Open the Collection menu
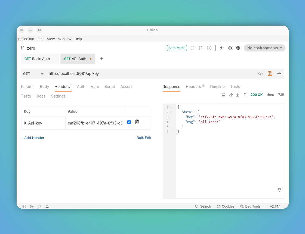The image size is (305, 234). (x=26, y=39)
